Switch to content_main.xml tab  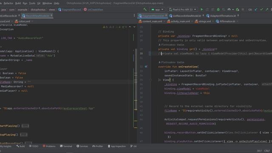(152, 21)
